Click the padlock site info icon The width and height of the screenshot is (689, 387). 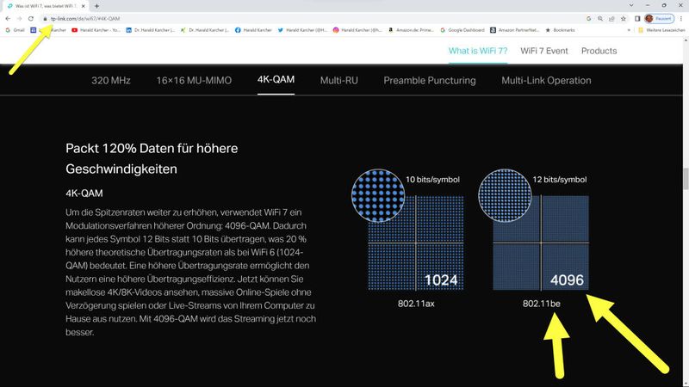click(45, 19)
